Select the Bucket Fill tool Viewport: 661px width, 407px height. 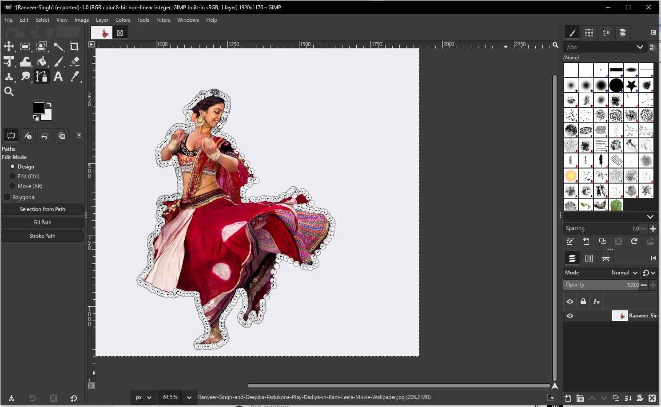[42, 62]
